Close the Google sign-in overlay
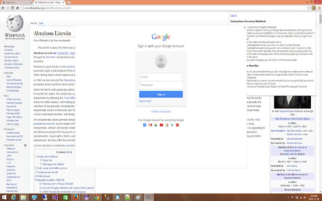 click(x=245, y=28)
